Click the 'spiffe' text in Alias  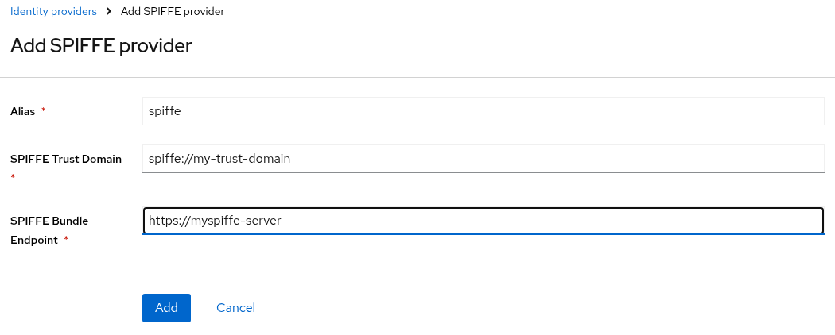(165, 111)
